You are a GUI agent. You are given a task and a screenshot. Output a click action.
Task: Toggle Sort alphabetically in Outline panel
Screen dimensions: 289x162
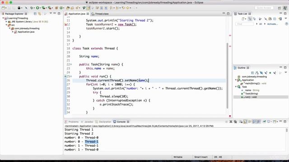coord(257,73)
